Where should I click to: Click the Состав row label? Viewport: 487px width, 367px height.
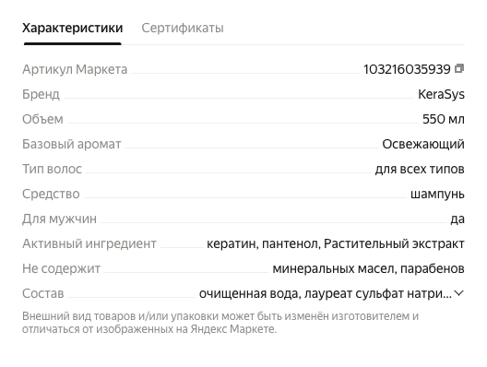(x=42, y=293)
